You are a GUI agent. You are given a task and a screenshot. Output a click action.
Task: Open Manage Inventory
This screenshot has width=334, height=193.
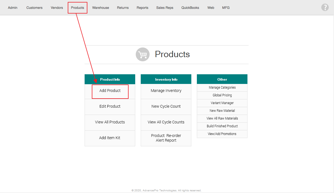point(166,91)
